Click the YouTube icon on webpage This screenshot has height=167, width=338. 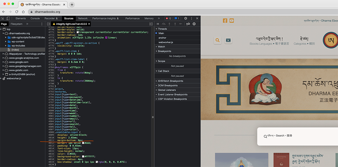(232, 21)
